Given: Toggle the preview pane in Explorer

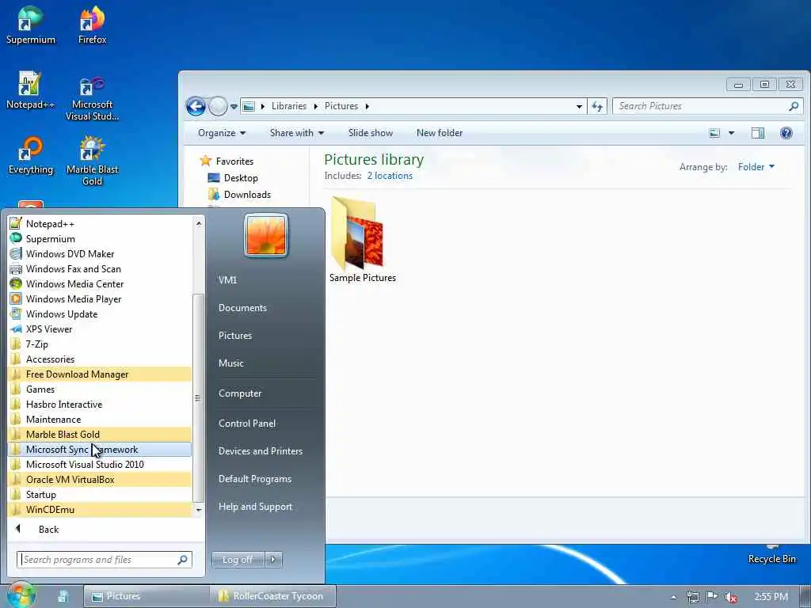Looking at the screenshot, I should point(758,133).
